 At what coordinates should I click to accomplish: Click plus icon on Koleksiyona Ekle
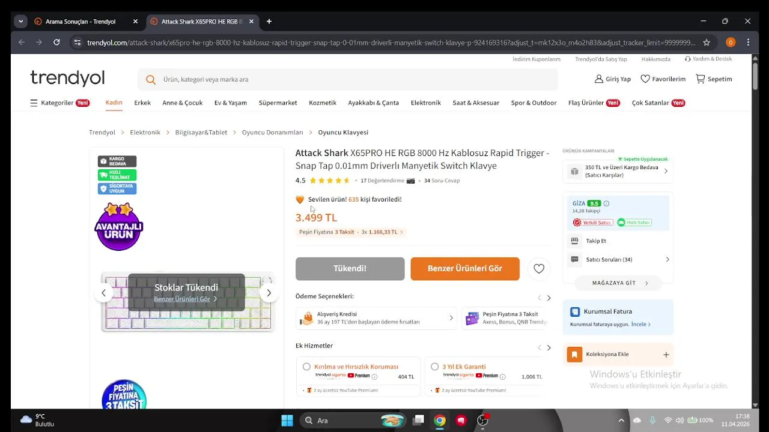point(666,355)
